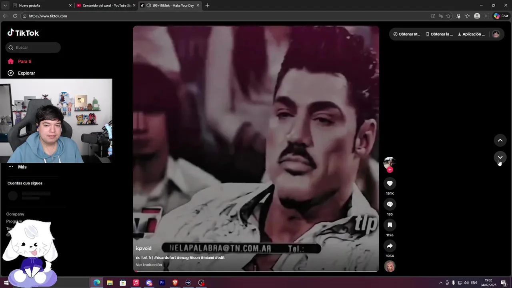Open the Edge profile icon
This screenshot has width=512, height=288.
pos(477,16)
